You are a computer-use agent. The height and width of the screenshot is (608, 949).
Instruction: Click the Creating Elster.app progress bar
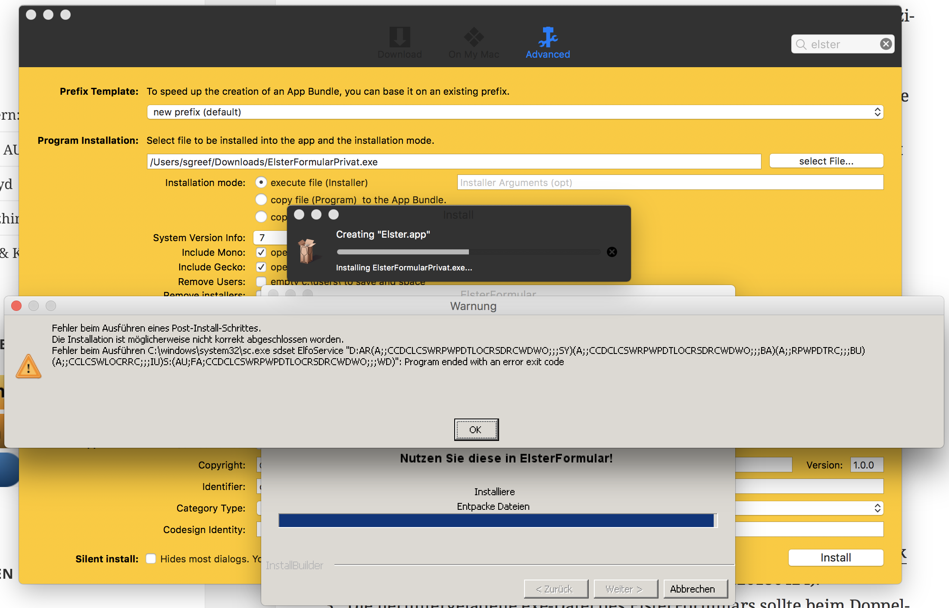(468, 252)
